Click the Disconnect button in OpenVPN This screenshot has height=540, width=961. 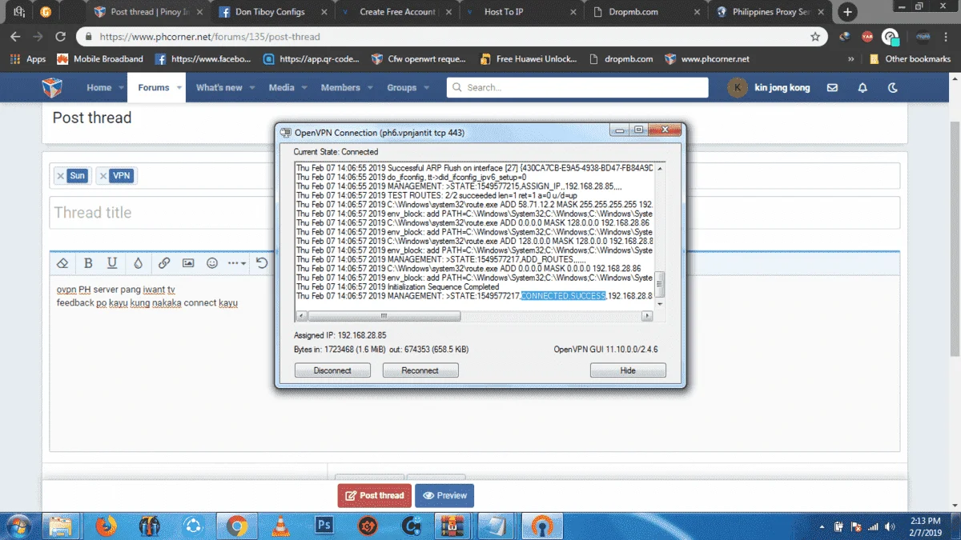(332, 370)
